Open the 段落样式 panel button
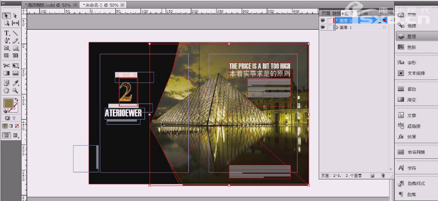Viewport: 438px width, 201px height. pos(416,183)
